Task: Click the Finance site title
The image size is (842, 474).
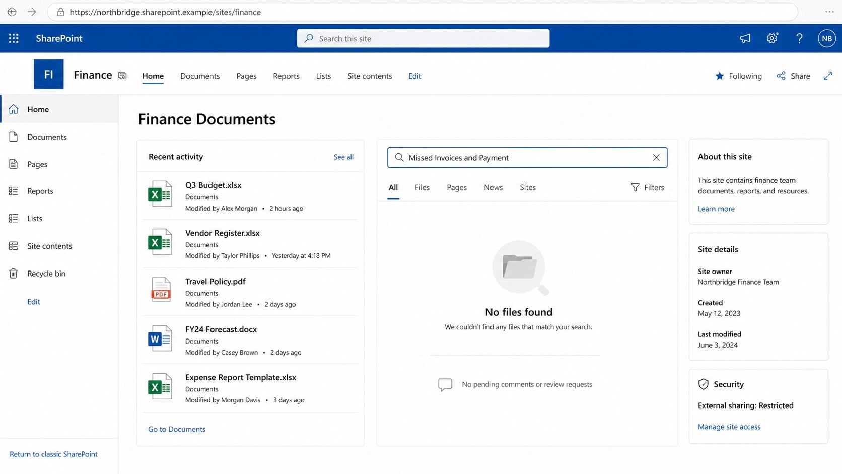Action: [93, 75]
